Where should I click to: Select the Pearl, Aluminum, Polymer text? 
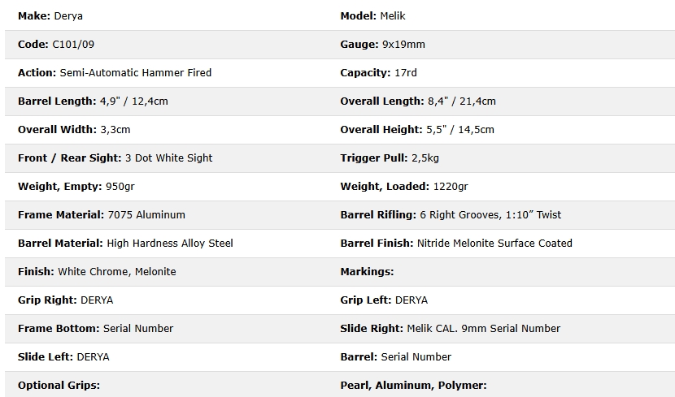[x=413, y=386]
